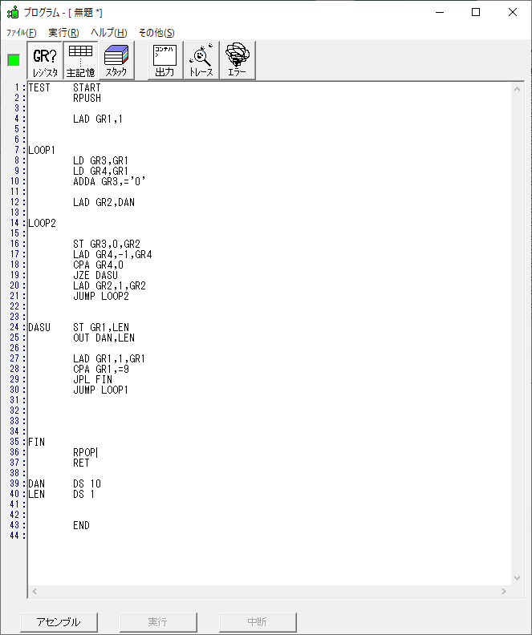Screen dimensions: 532x635
Task: Click the 'LAD GR4,-1,GR4' line
Action: pyautogui.click(x=112, y=255)
